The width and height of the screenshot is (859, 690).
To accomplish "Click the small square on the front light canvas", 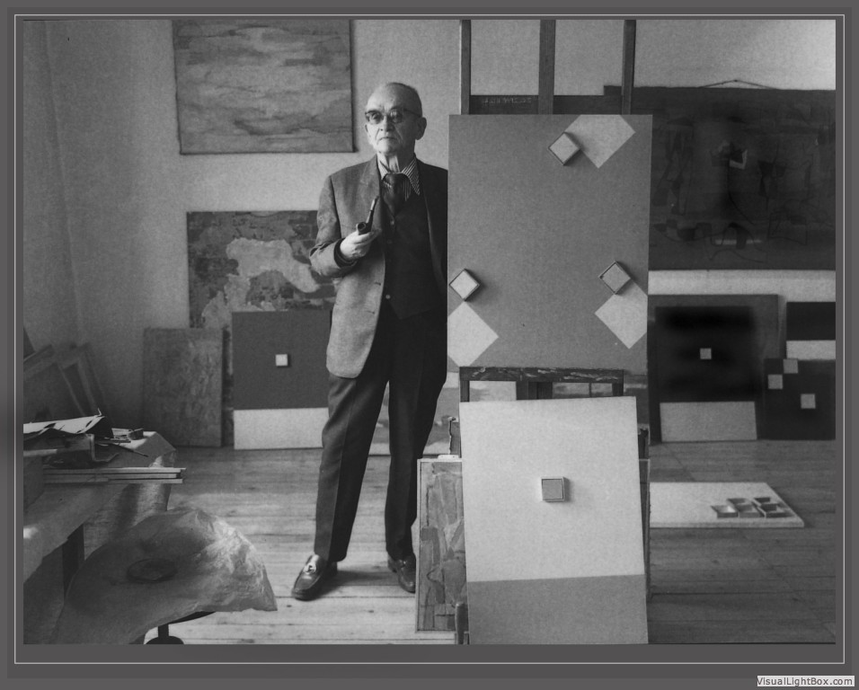I will click(553, 489).
